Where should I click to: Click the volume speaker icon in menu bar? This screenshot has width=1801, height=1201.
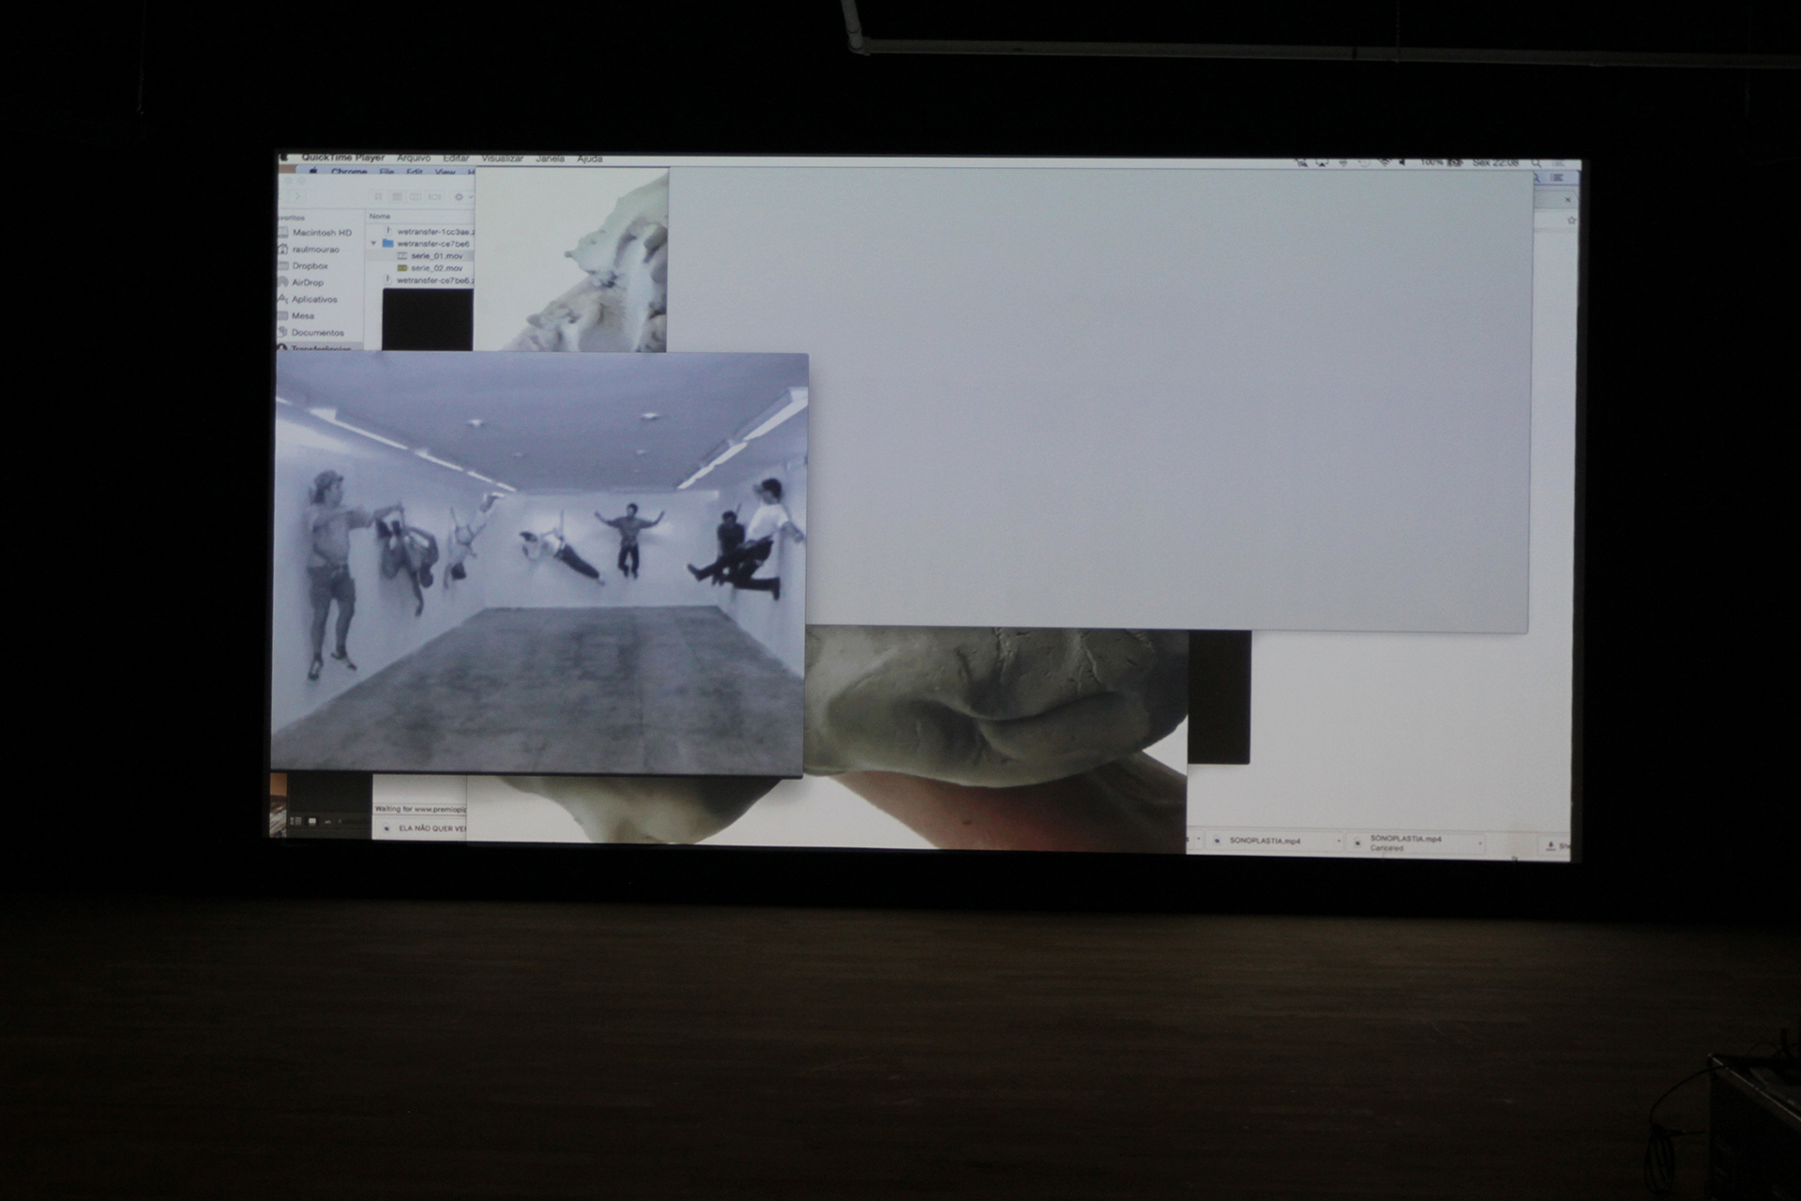point(1404,163)
